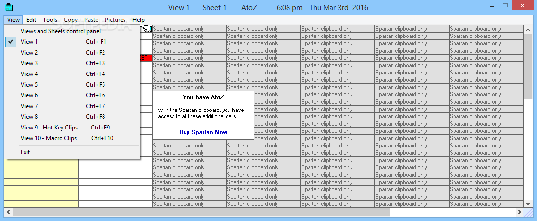
Task: Switch to View 4
Action: tap(72, 74)
